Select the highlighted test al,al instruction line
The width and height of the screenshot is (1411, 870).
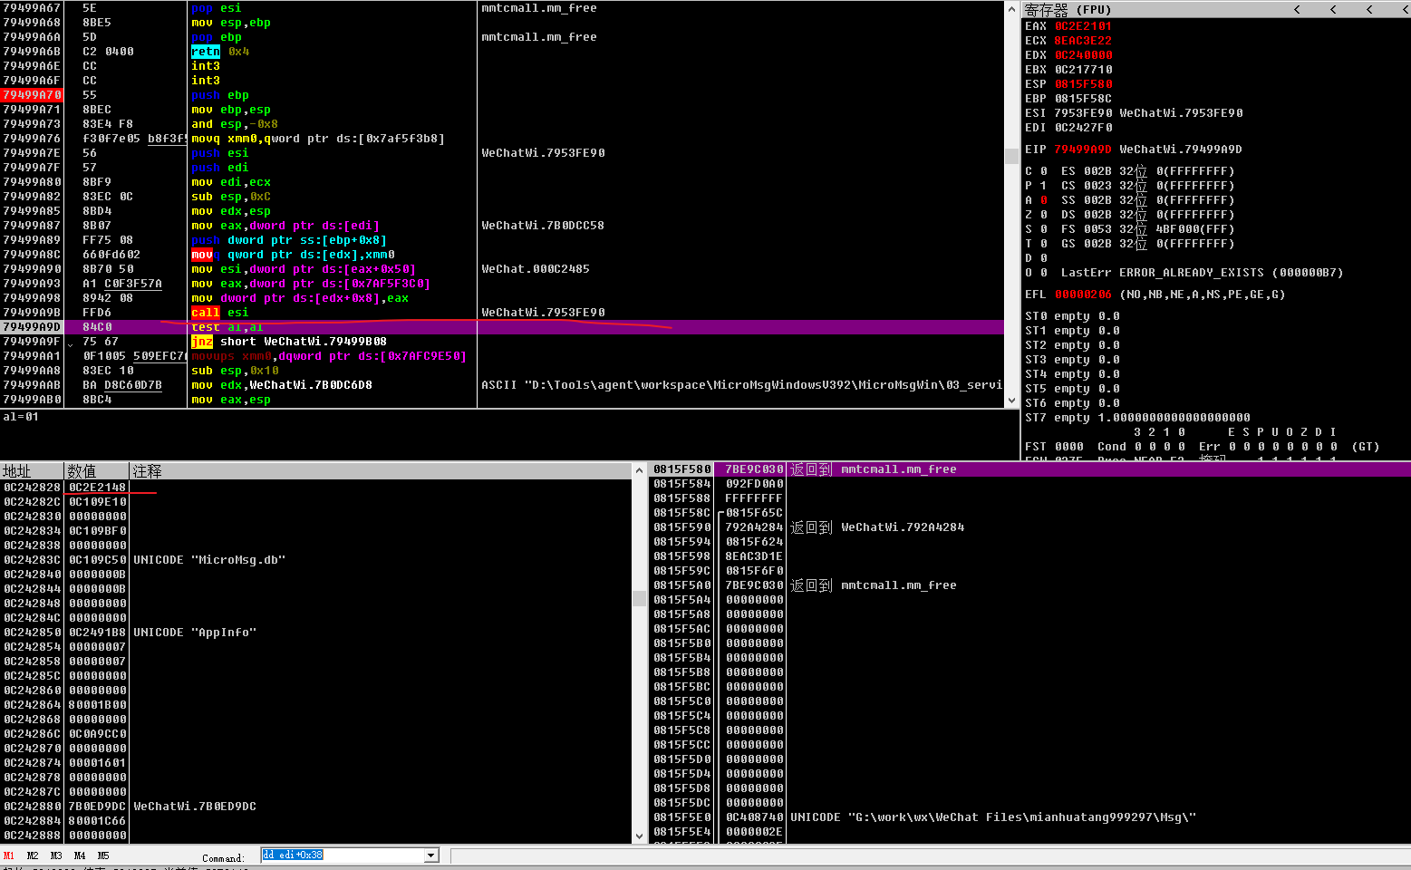pyautogui.click(x=229, y=327)
